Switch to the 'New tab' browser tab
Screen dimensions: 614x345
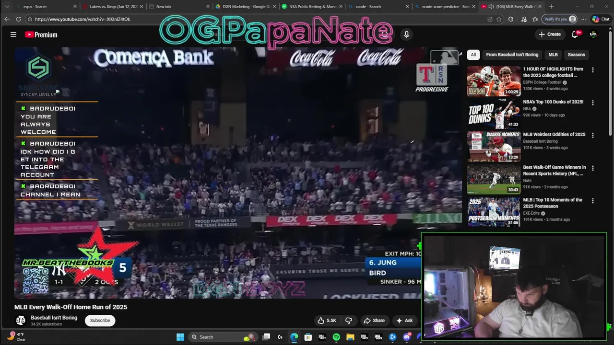point(178,7)
